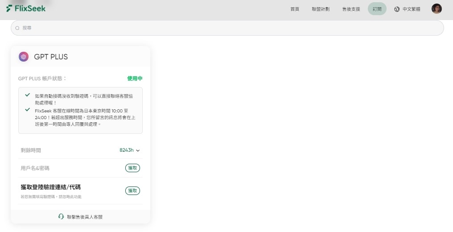453x232 pixels.
Task: Open the 中文繁體 language selector
Action: pos(412,9)
